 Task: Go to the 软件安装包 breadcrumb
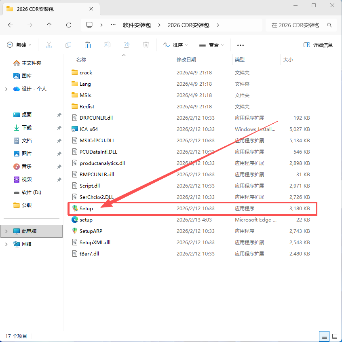tap(137, 25)
